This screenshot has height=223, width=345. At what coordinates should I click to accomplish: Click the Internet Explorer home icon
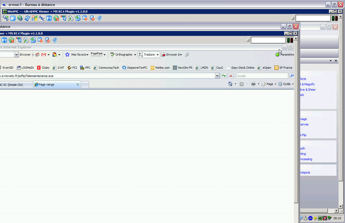[230, 84]
